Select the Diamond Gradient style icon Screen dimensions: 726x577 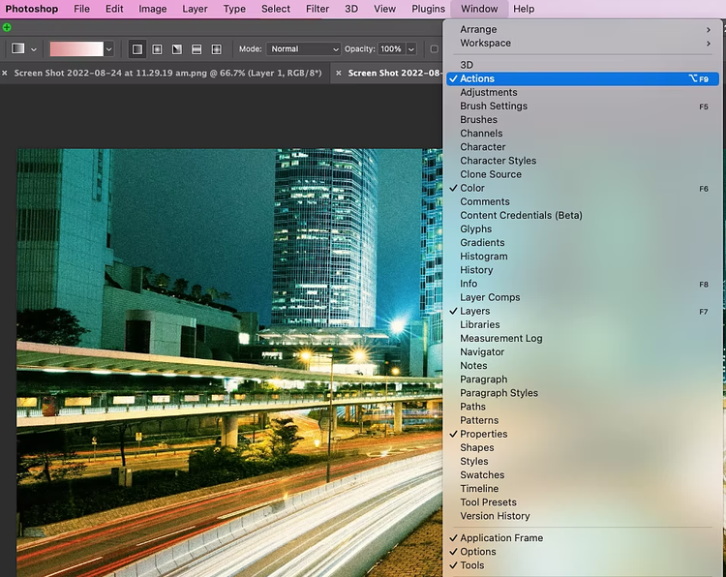[217, 48]
